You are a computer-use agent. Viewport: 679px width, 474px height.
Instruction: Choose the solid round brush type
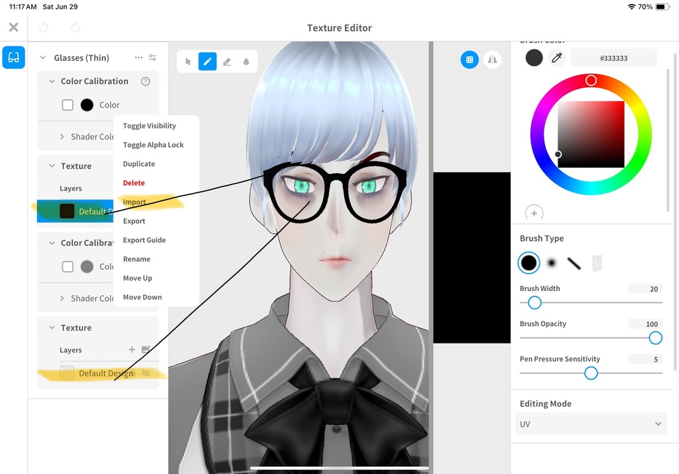528,263
